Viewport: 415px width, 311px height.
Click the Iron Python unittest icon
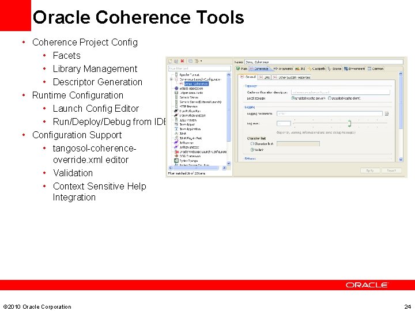tap(176, 116)
